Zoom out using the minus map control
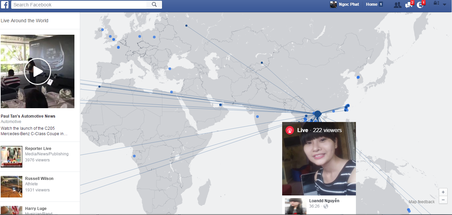The image size is (452, 215). [x=443, y=200]
